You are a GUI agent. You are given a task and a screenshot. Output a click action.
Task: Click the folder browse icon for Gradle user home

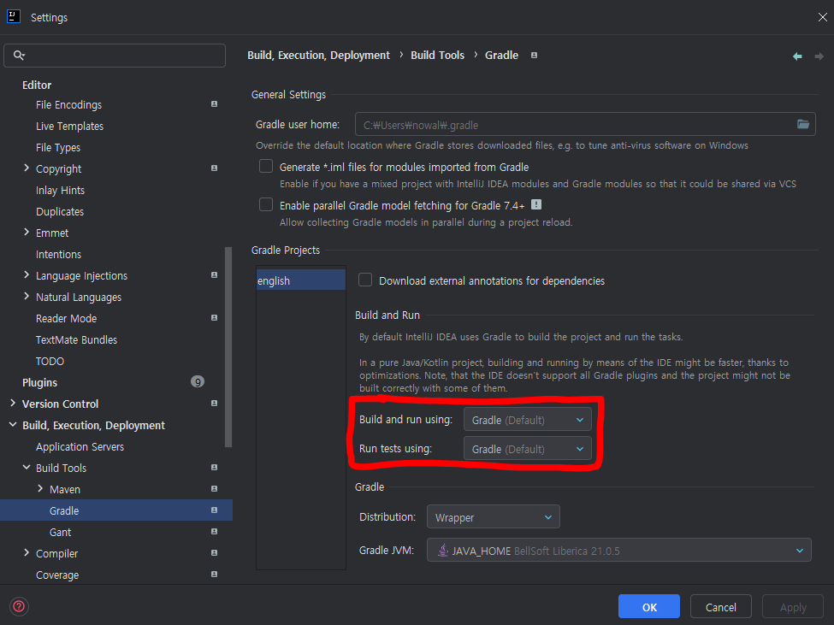click(x=802, y=125)
